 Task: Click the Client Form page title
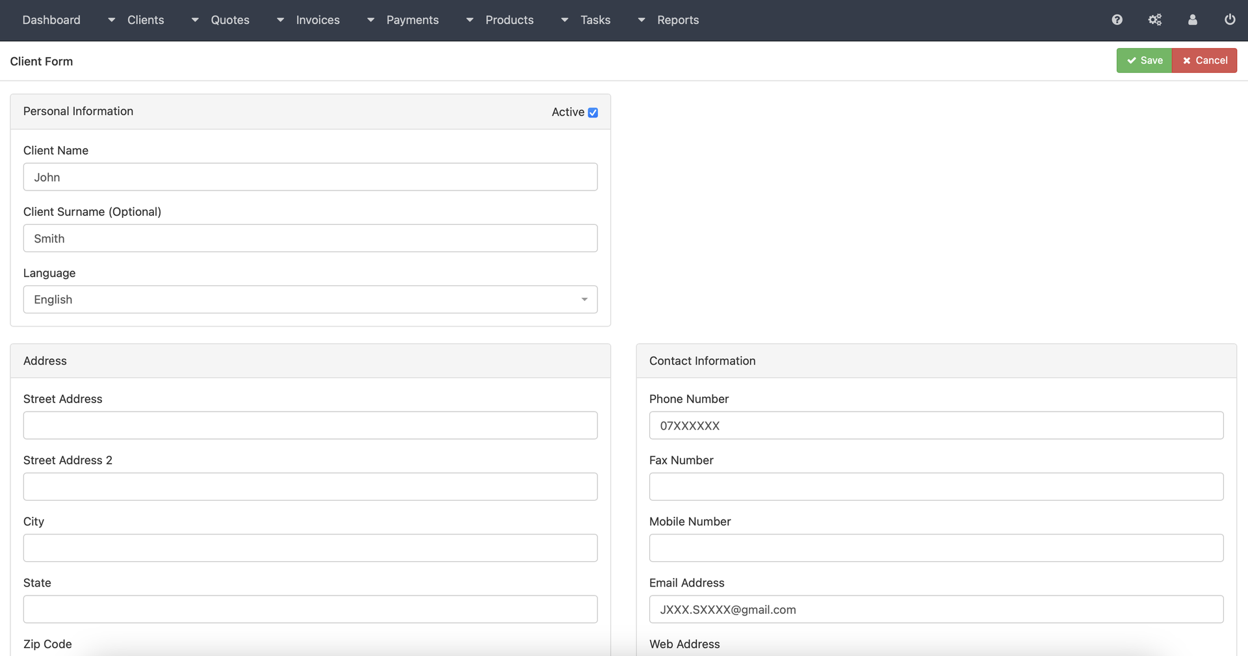(42, 61)
